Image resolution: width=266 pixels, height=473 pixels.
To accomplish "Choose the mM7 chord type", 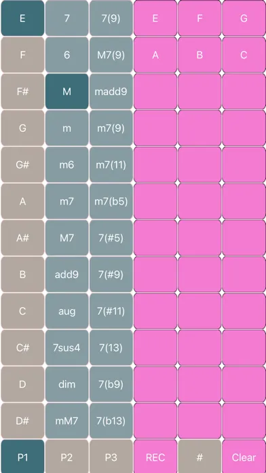I will (67, 421).
